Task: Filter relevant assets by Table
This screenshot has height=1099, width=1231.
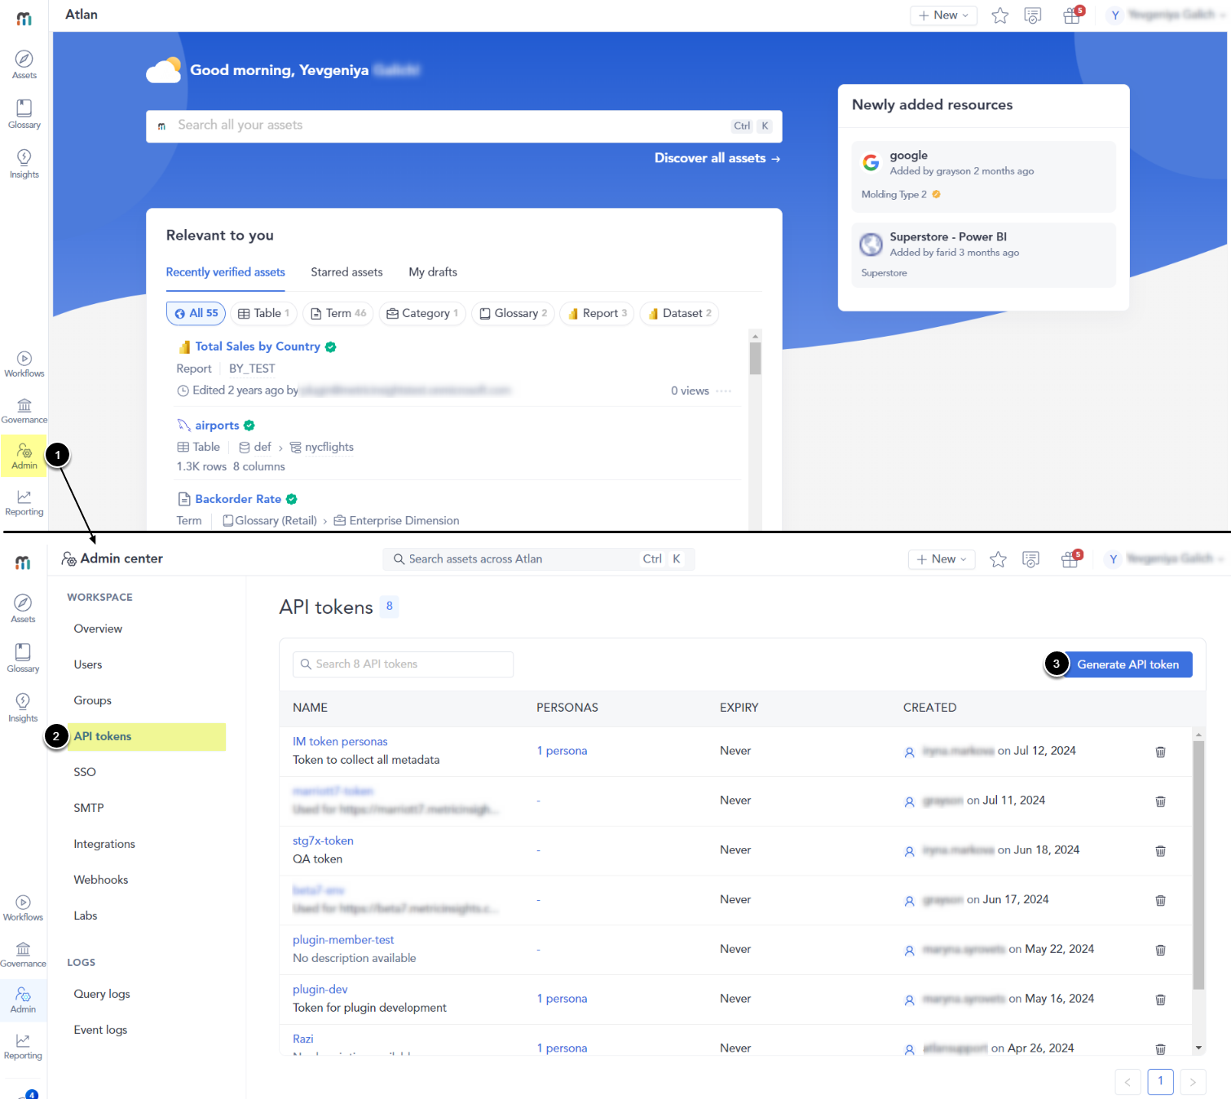Action: (x=263, y=313)
